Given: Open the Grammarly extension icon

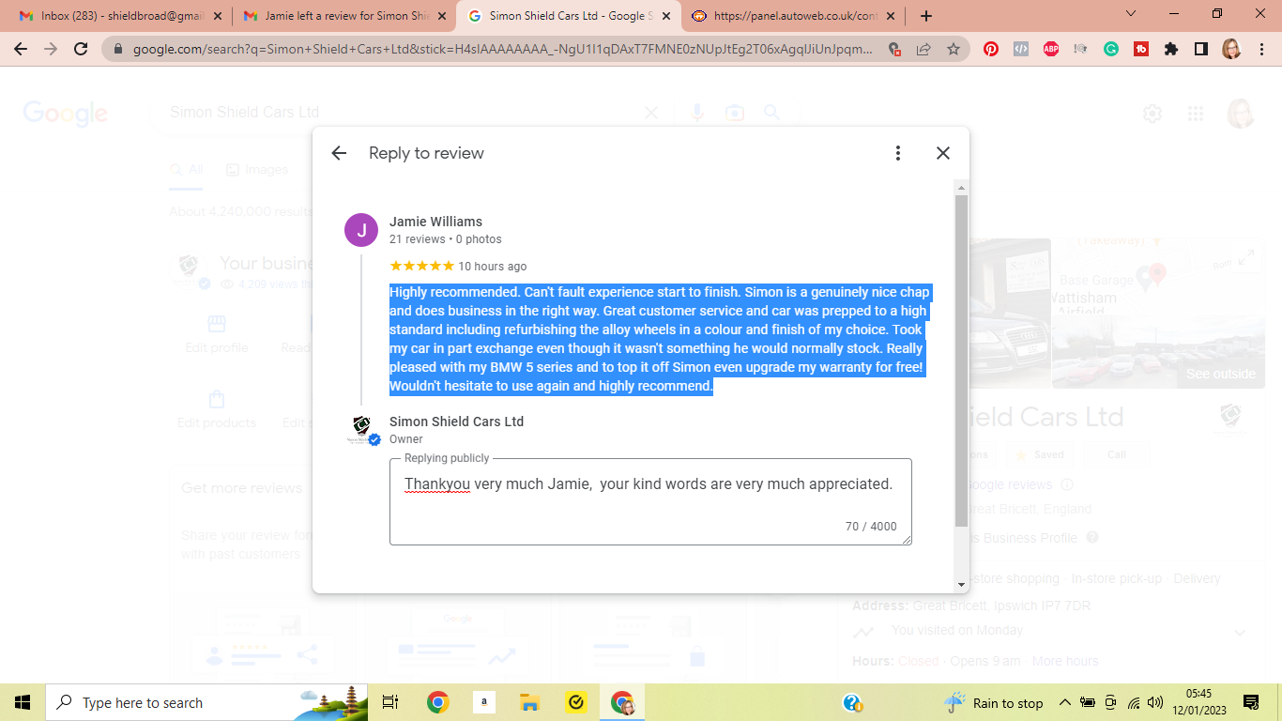Looking at the screenshot, I should pos(1111,50).
